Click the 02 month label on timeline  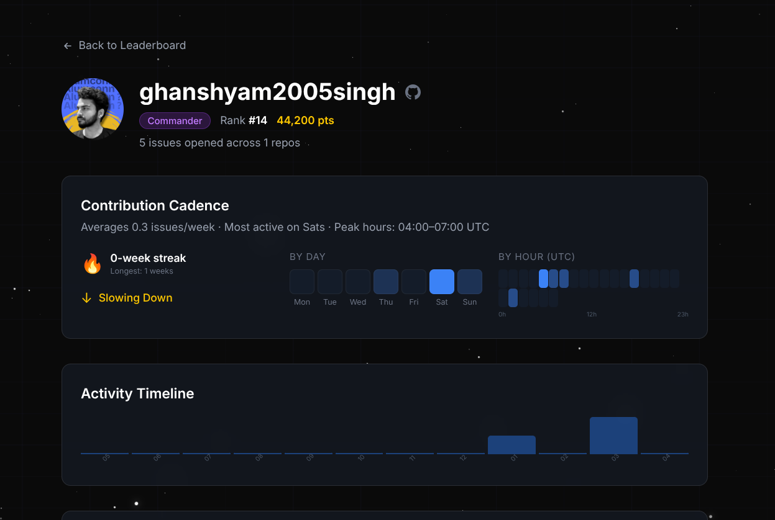click(564, 458)
